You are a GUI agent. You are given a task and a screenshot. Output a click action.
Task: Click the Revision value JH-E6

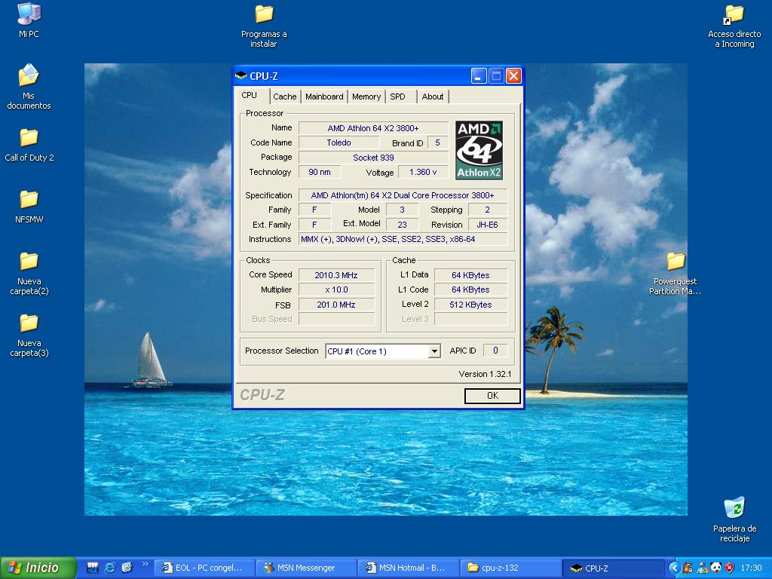pos(488,225)
